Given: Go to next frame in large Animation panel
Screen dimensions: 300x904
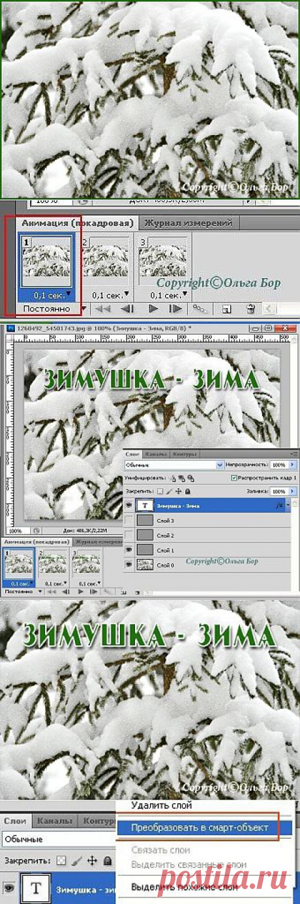Looking at the screenshot, I should click(x=175, y=308).
